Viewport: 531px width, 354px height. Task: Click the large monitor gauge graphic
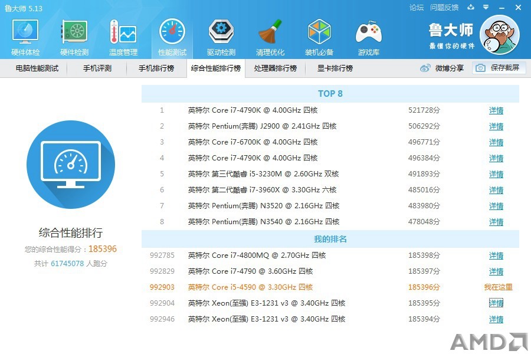point(71,165)
